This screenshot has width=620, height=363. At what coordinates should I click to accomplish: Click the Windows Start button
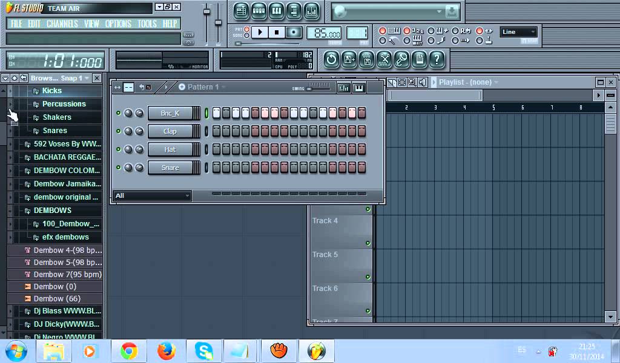coord(16,351)
